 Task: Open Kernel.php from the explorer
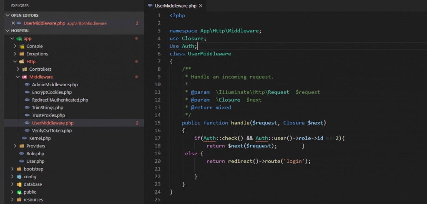40,138
